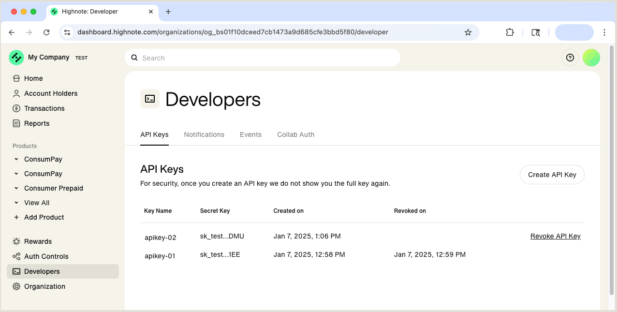Screen dimensions: 617x312
Task: Click the green profile avatar circle
Action: pos(591,58)
